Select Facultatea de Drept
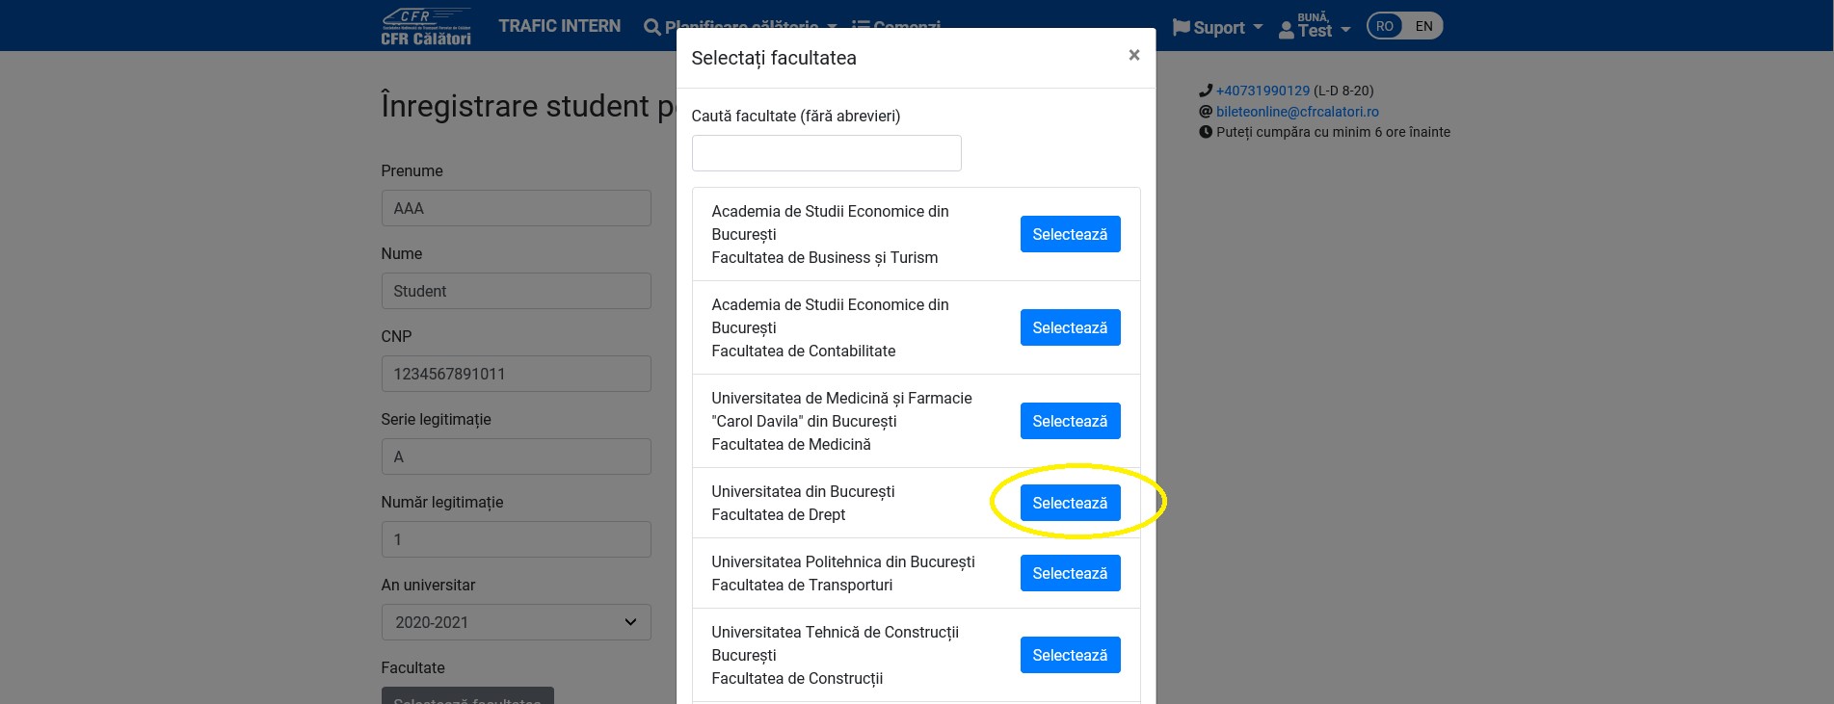The height and width of the screenshot is (704, 1834). [1070, 503]
